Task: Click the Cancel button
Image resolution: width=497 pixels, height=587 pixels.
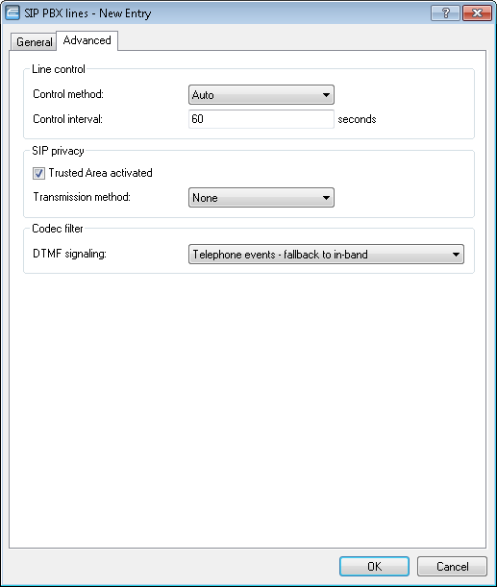Action: pos(452,566)
